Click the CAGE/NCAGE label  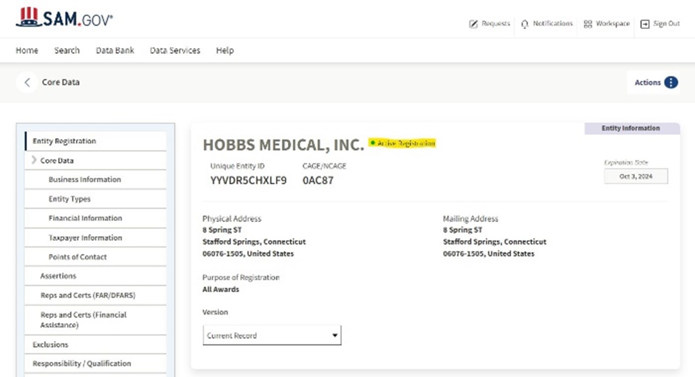324,166
